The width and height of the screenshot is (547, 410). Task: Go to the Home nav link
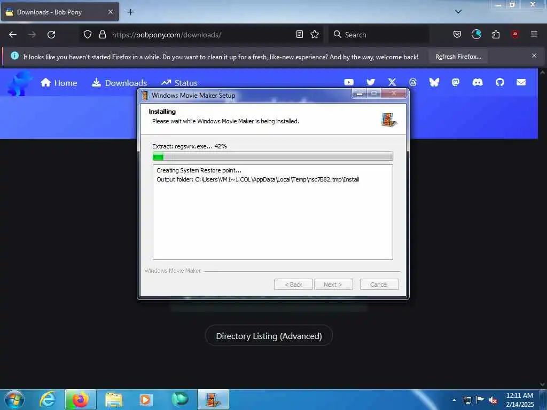(59, 83)
